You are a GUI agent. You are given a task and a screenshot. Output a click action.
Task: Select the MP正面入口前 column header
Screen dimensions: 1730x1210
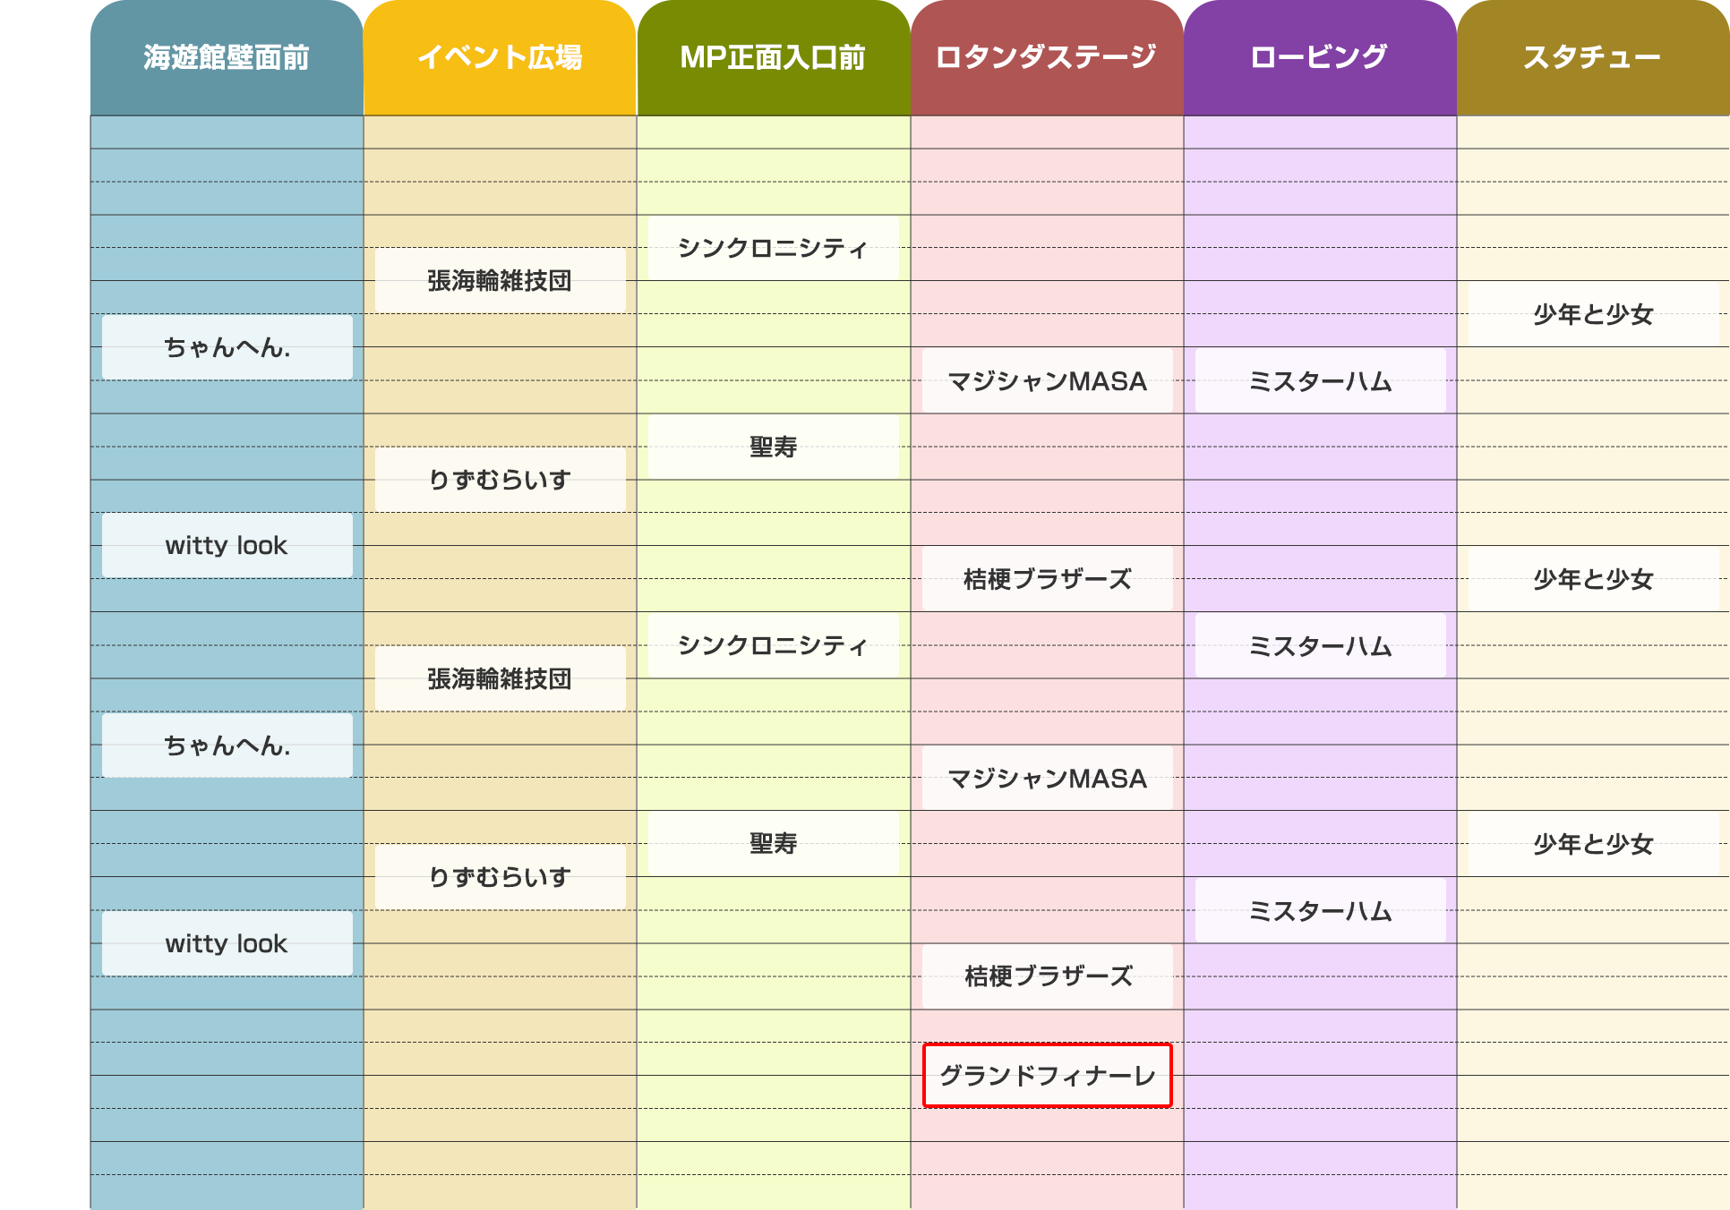(773, 57)
